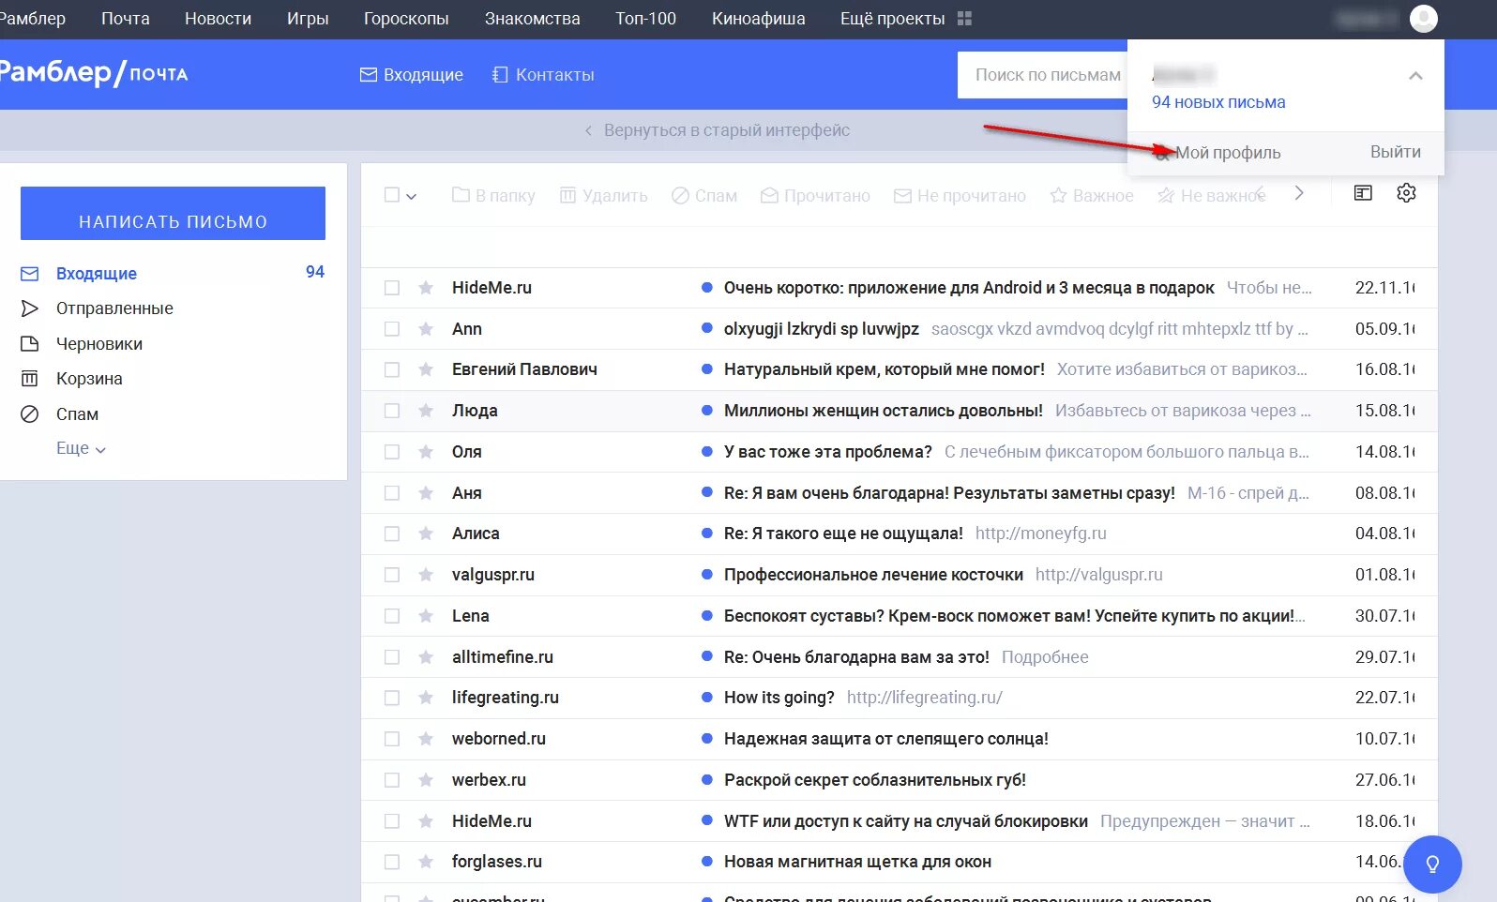This screenshot has height=902, width=1497.
Task: Check the Люда message checkbox
Action: (392, 411)
